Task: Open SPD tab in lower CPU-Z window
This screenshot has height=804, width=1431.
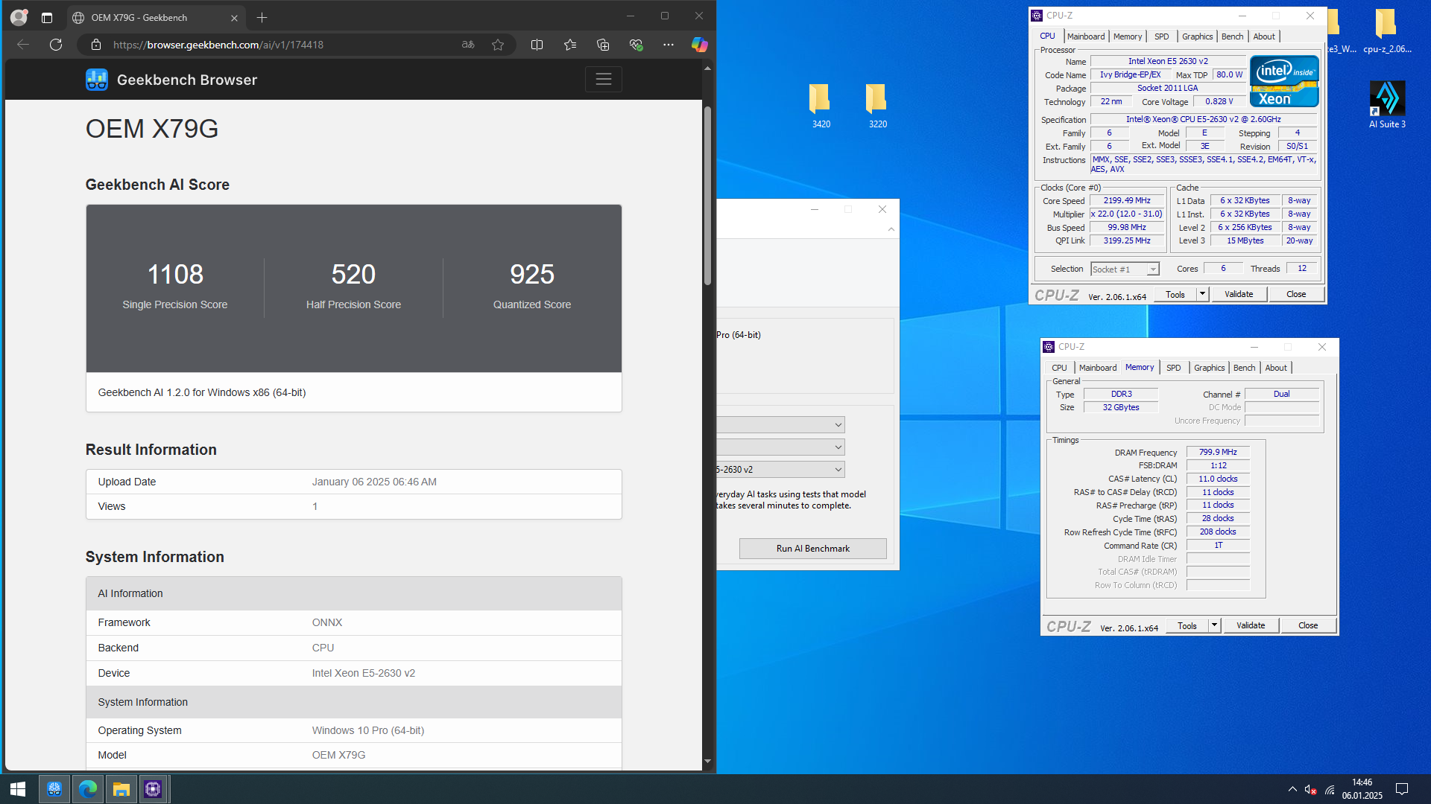Action: 1173,368
